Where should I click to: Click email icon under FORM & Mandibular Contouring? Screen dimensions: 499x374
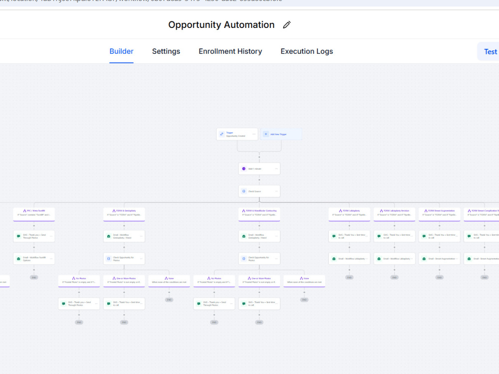coord(244,236)
